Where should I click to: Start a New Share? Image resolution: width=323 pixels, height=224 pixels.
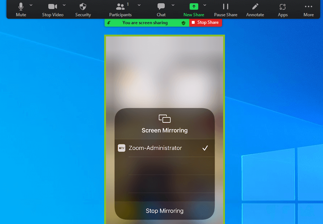coord(194,9)
